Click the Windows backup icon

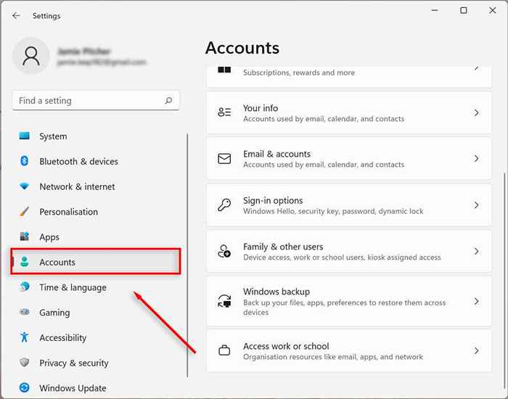[x=224, y=301]
